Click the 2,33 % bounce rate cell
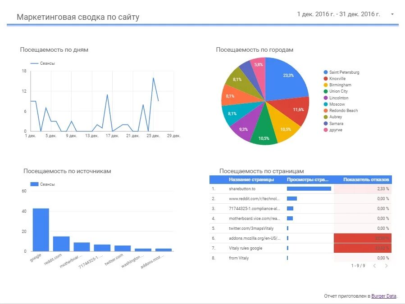Image resolution: width=405 pixels, height=304 pixels. tap(363, 189)
